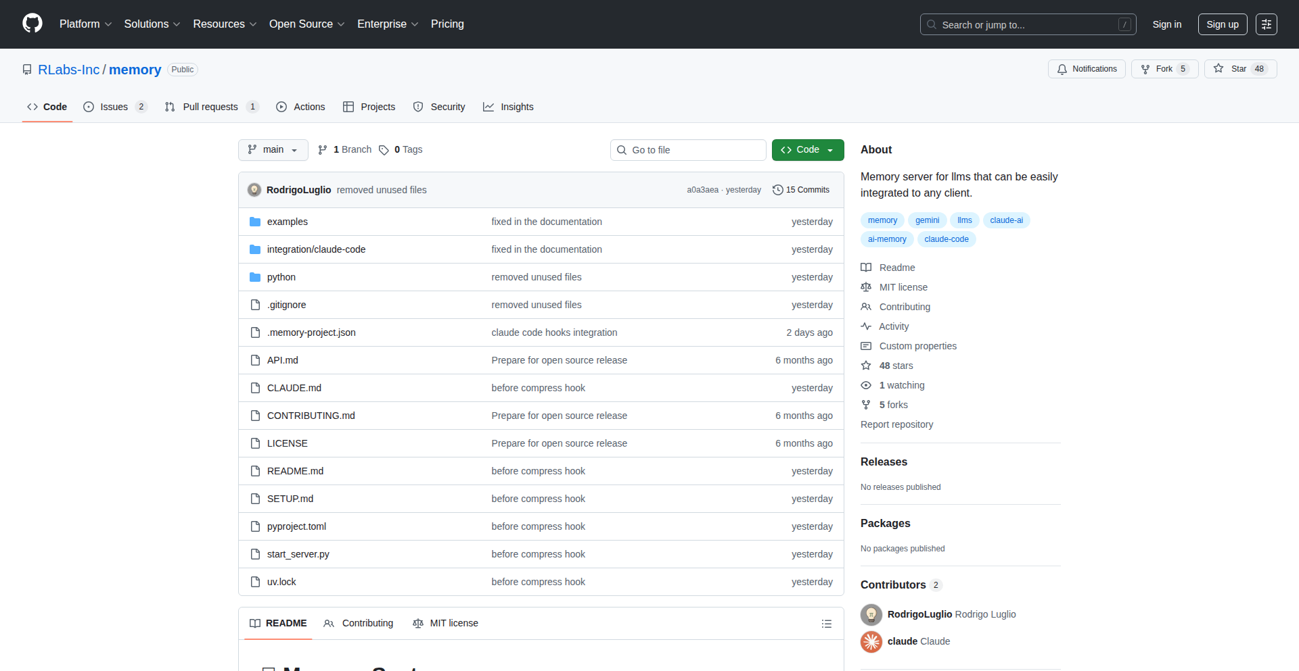Open the green Code dropdown
The width and height of the screenshot is (1299, 671).
point(807,150)
